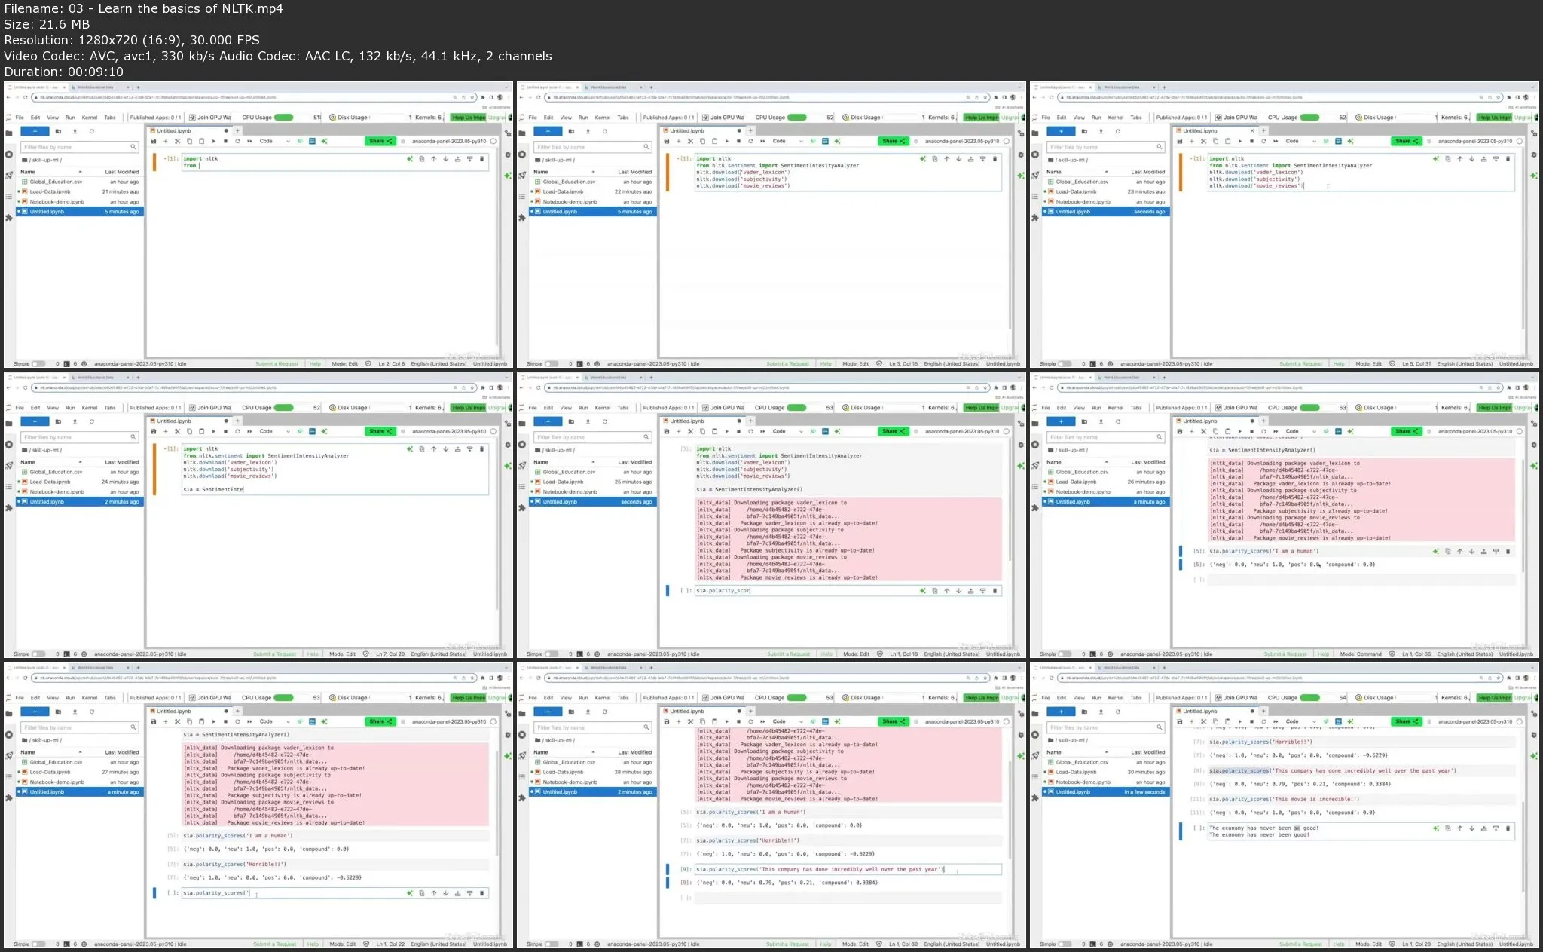Open Code cell-type dropdown, Ln 7, Col 20 frame
This screenshot has width=1543, height=952.
click(x=274, y=431)
